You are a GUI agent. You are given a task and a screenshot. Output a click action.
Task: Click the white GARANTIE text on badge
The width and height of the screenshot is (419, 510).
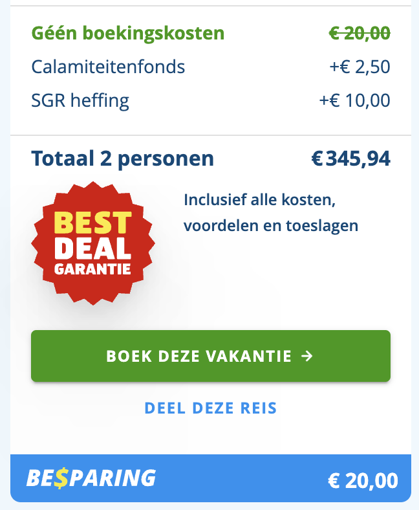pyautogui.click(x=92, y=269)
